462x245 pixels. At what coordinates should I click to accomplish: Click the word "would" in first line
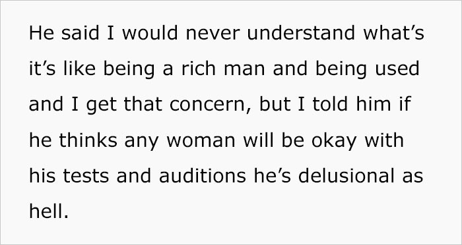click(150, 33)
